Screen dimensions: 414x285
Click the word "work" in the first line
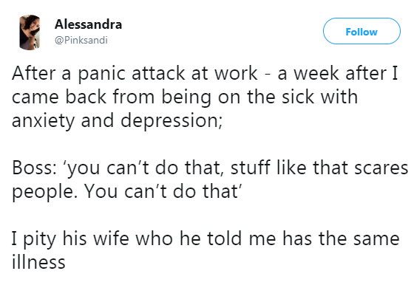point(236,73)
